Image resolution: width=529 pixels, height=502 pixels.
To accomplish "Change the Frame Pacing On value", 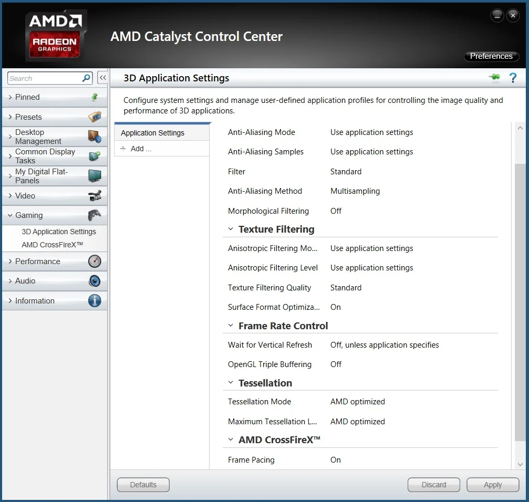I will (x=336, y=460).
